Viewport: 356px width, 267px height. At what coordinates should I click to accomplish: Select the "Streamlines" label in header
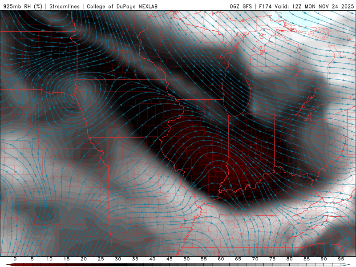tap(65, 6)
